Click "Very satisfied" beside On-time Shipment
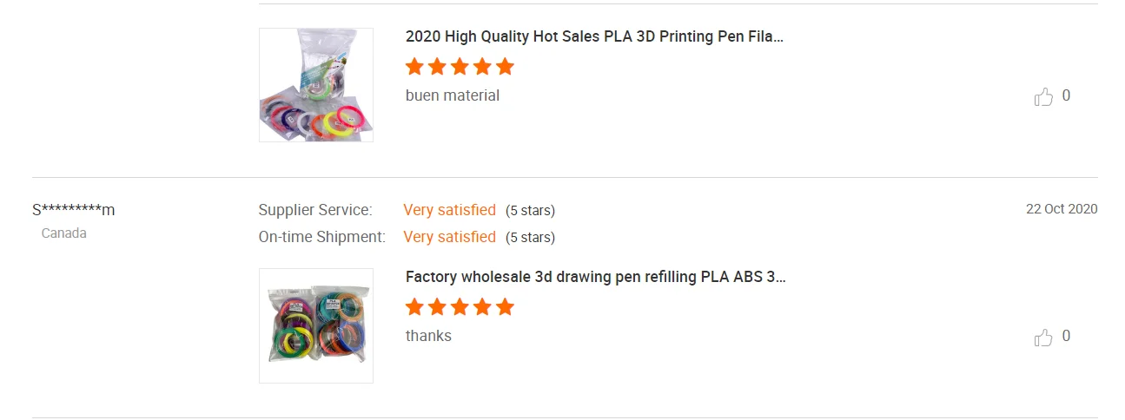 (x=449, y=237)
